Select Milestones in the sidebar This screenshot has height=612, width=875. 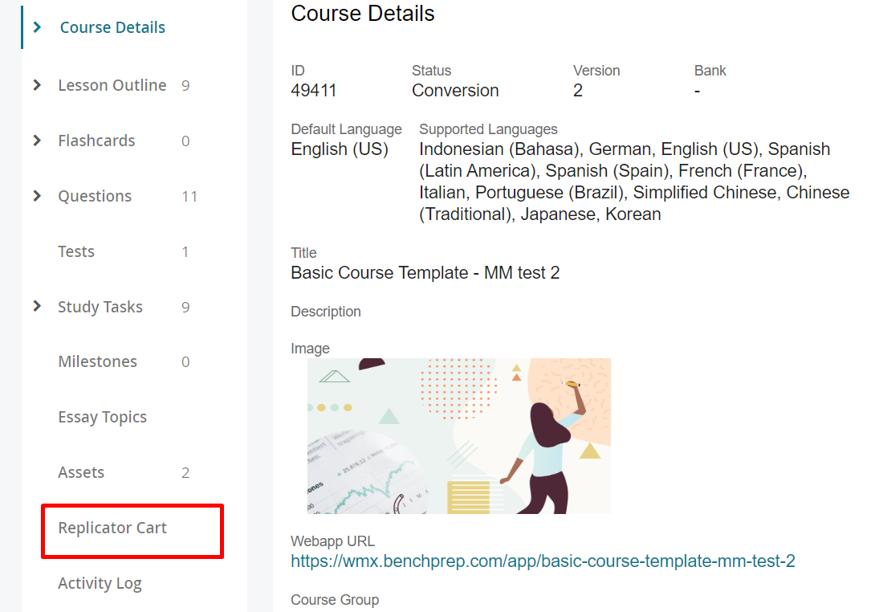tap(97, 361)
